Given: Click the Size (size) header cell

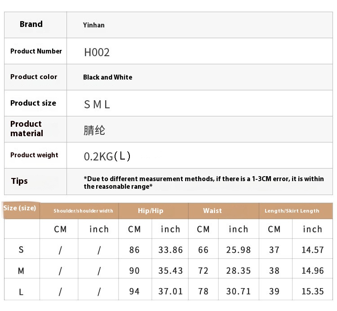Looking at the screenshot, I should [20, 208].
